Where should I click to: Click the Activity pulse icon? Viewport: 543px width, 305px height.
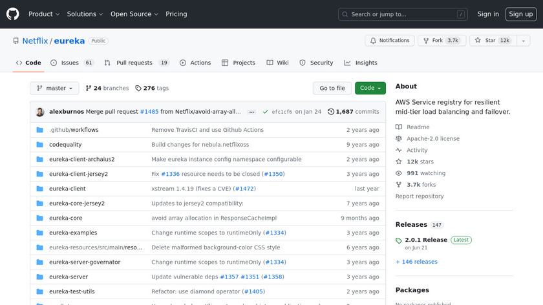click(399, 150)
